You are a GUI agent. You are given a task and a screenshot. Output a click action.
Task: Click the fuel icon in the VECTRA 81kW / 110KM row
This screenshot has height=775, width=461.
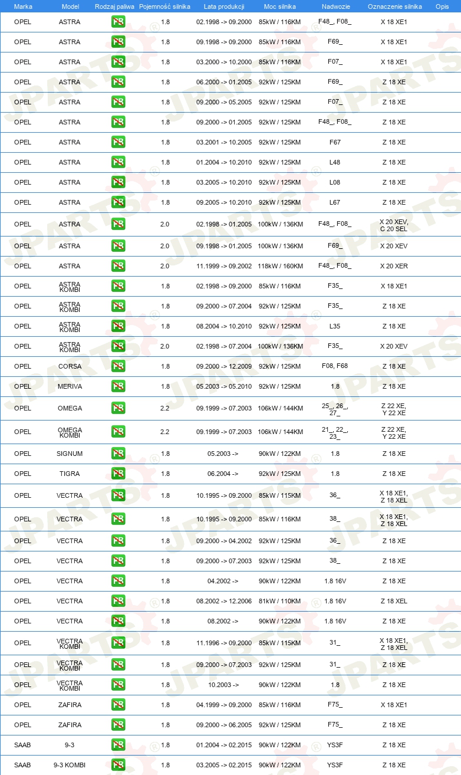coord(118,601)
